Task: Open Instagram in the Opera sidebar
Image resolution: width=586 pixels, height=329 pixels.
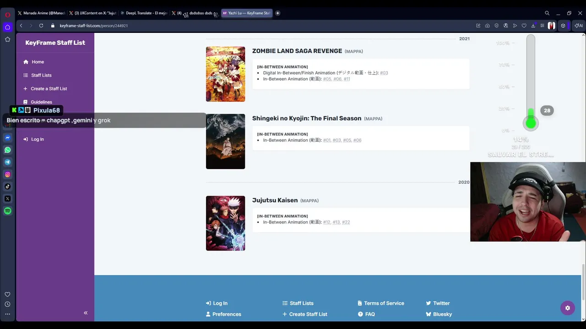Action: coord(7,174)
